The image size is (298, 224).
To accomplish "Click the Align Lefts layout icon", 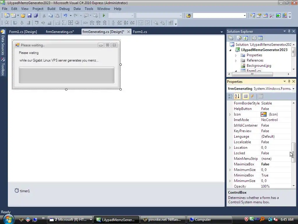I will [15, 23].
